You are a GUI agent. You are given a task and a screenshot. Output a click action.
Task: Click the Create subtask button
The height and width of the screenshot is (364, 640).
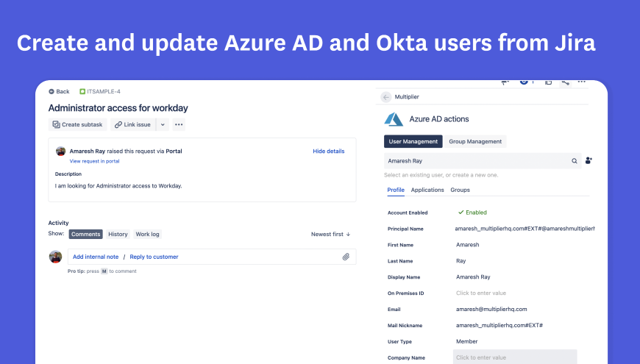(x=77, y=124)
